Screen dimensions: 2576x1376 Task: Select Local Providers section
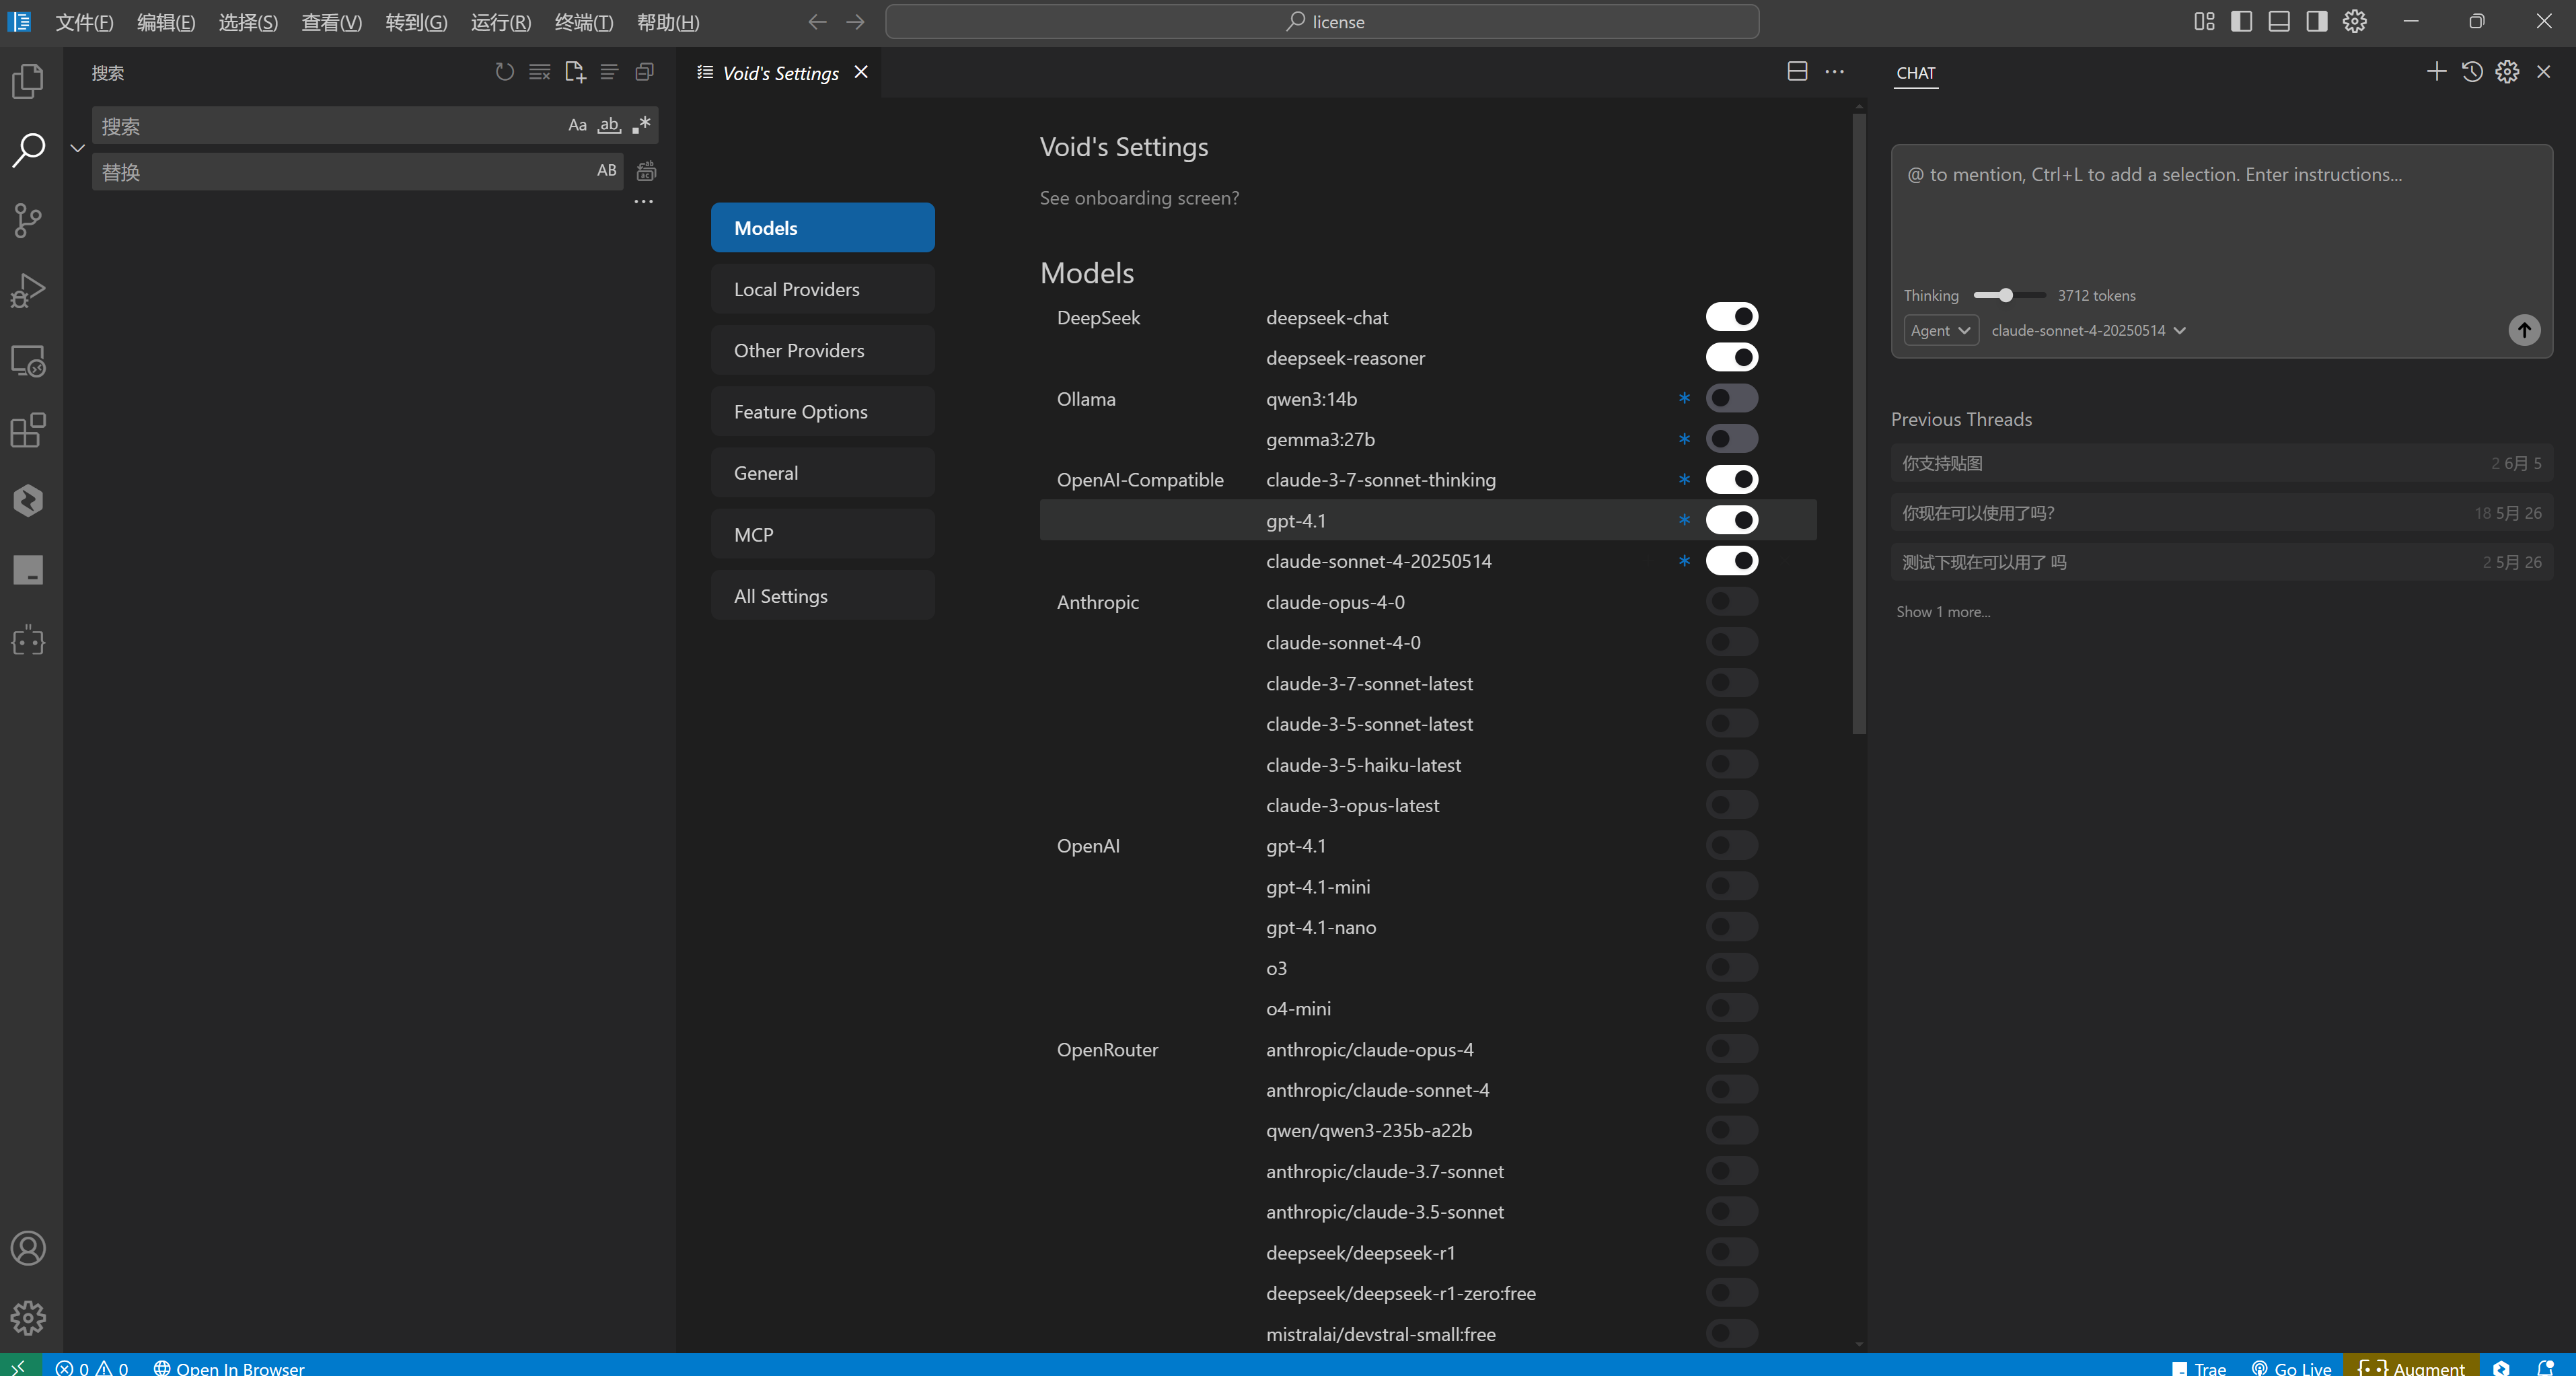pos(822,289)
